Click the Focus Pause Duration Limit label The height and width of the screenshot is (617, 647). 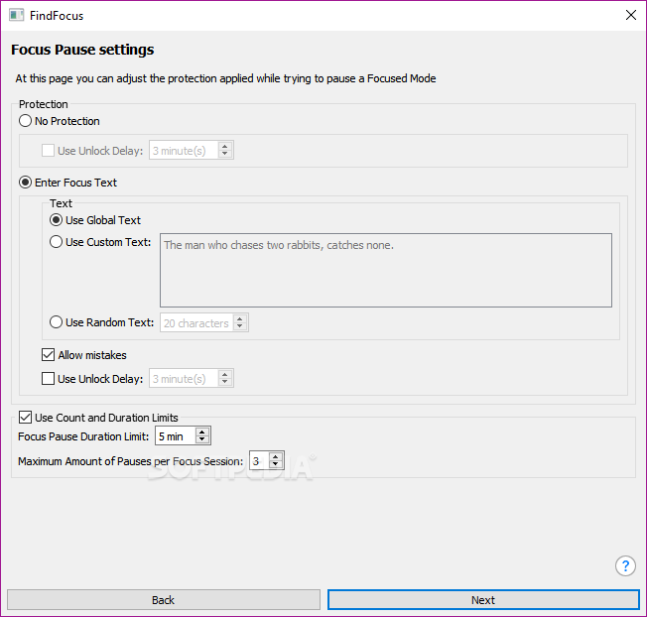83,436
